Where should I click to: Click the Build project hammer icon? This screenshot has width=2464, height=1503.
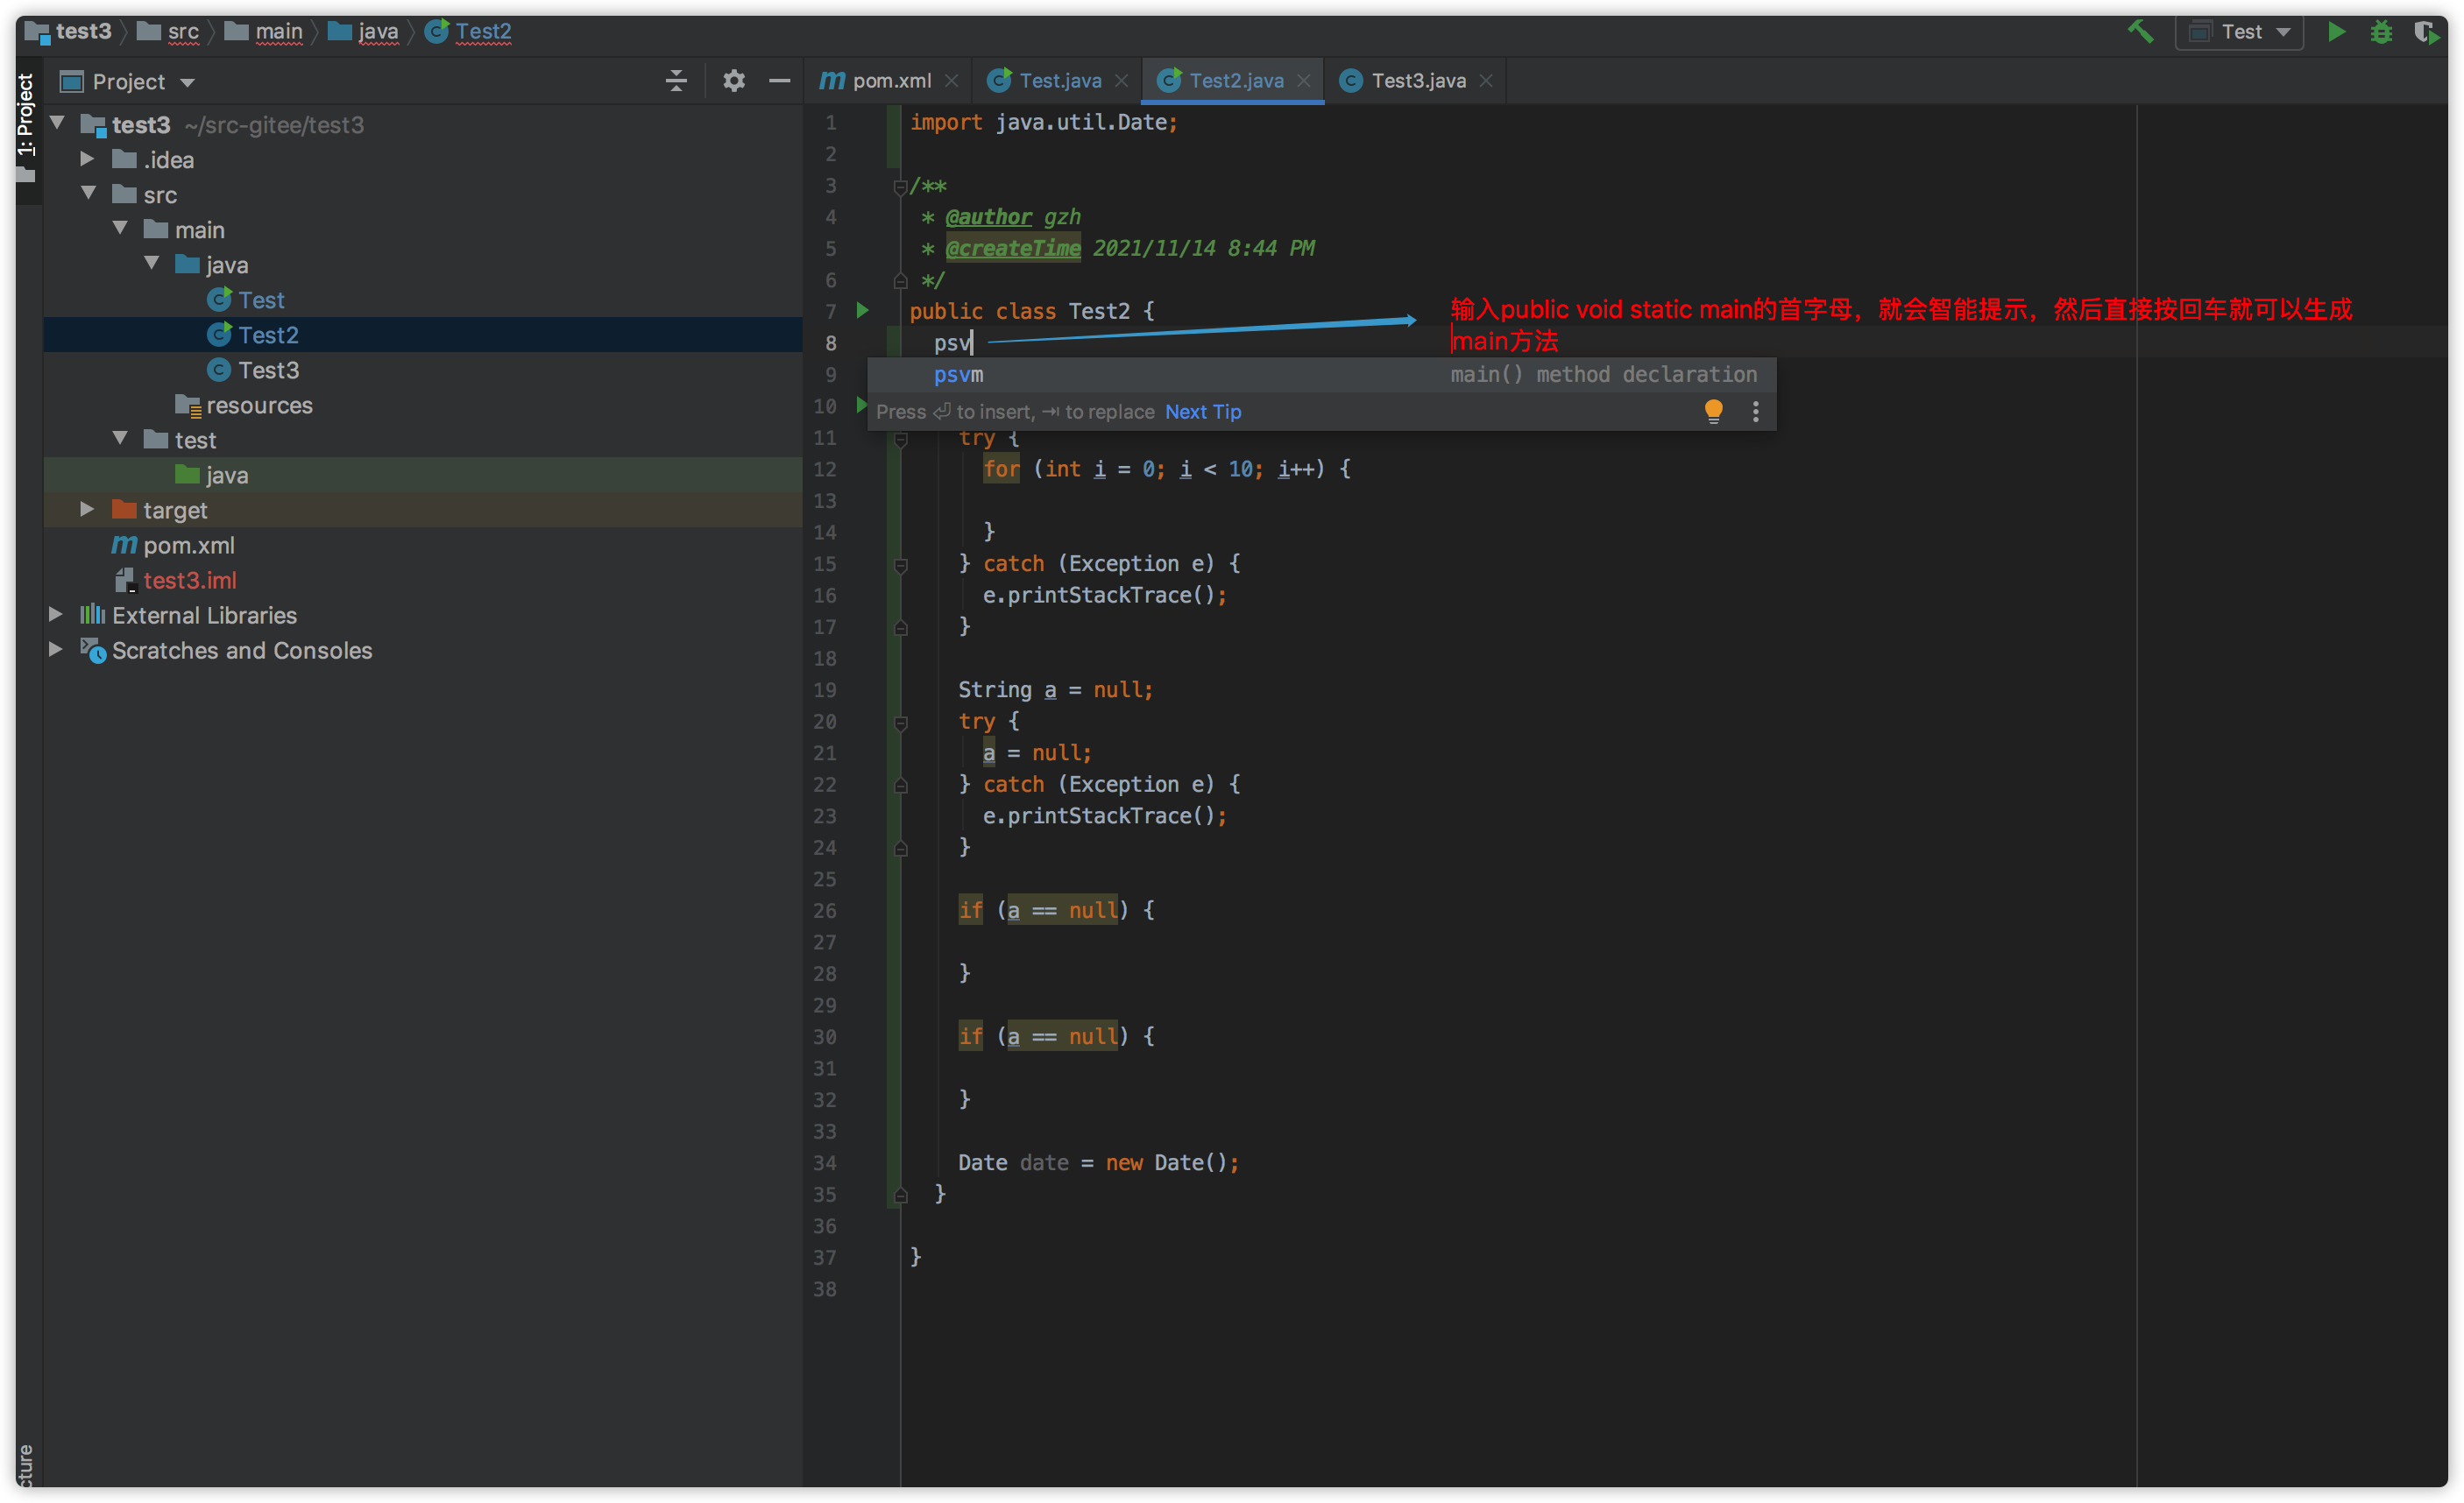(x=2139, y=31)
